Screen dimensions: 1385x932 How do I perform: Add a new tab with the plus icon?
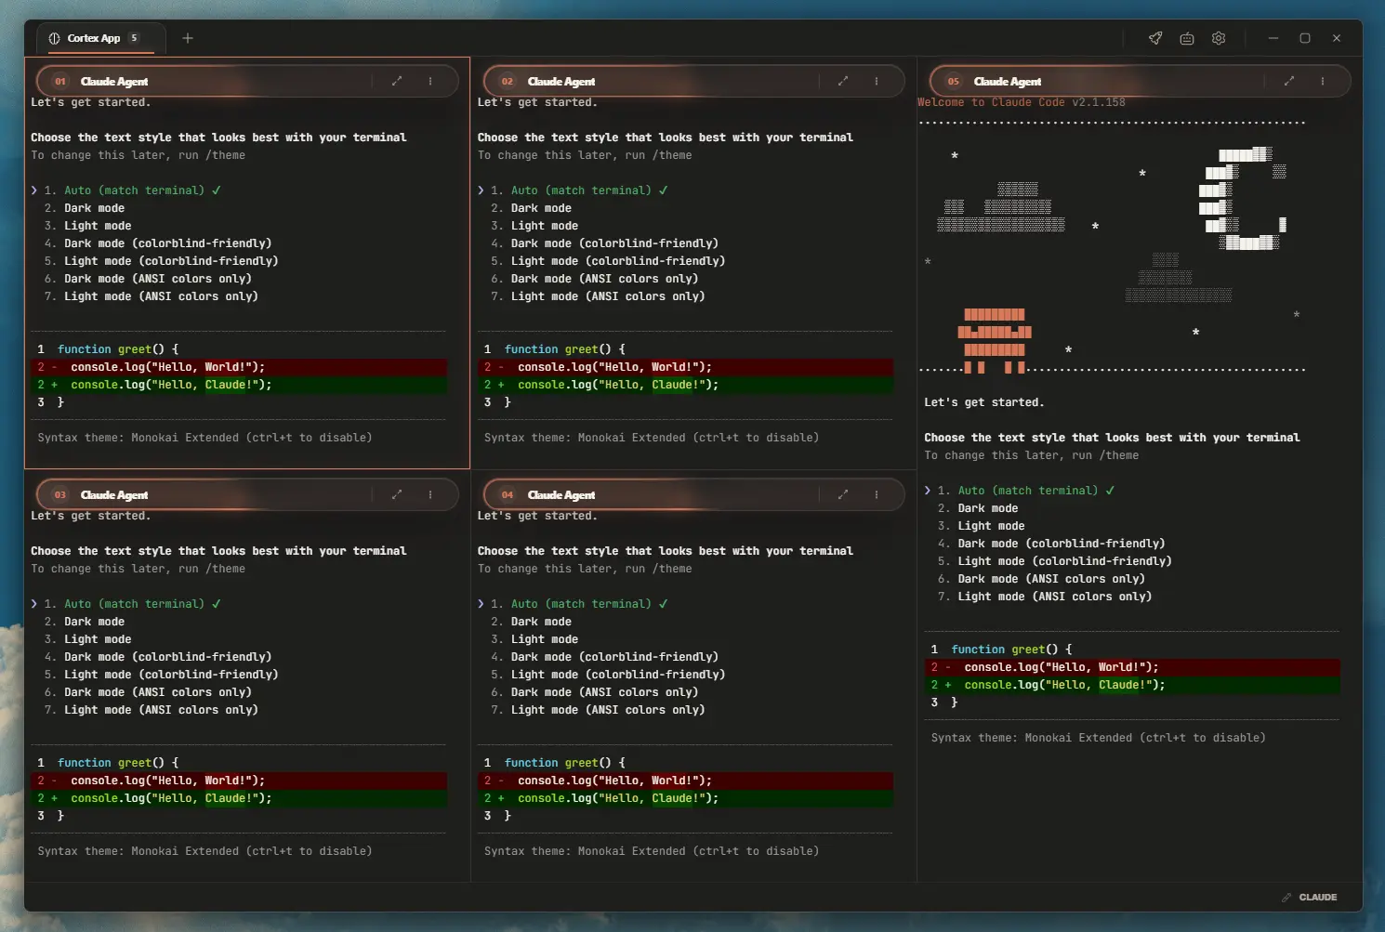188,38
